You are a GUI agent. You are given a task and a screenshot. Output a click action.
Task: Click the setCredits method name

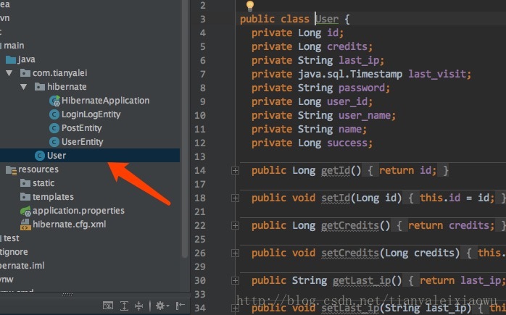tap(350, 253)
